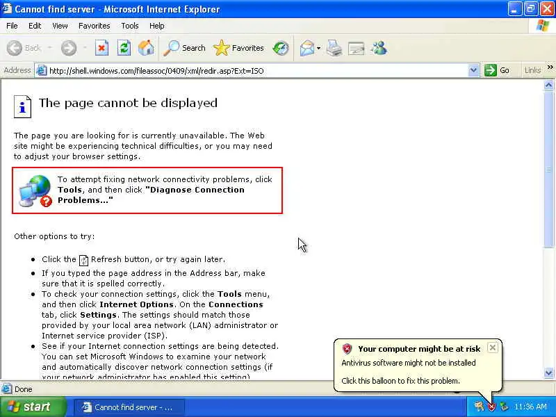Click the info page icon beside heading
Viewport: 556px width, 417px height.
(x=22, y=106)
